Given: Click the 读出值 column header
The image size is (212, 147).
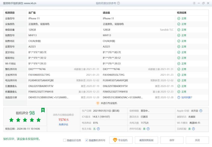Looking at the screenshot, I should pyautogui.click(x=106, y=13).
